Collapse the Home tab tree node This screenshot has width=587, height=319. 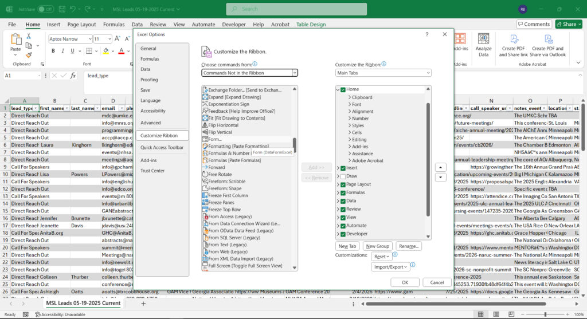[338, 89]
